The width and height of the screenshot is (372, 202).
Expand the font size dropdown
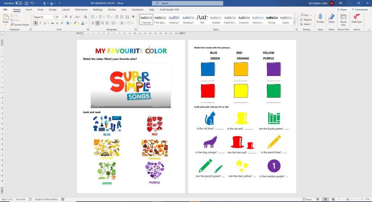click(x=62, y=17)
